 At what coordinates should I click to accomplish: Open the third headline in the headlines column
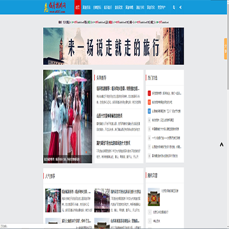coord(113,143)
